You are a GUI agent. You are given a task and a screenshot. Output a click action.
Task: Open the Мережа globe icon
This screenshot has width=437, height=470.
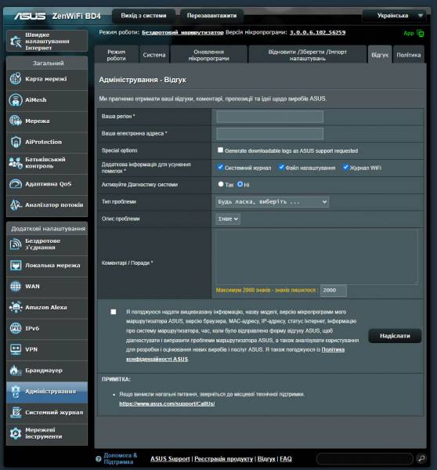click(16, 121)
